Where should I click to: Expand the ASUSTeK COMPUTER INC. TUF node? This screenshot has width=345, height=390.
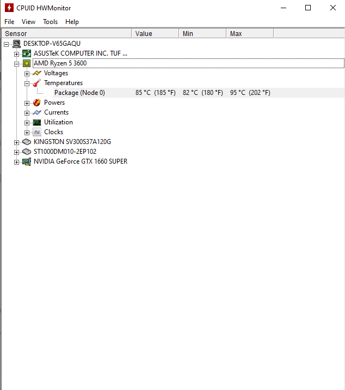[16, 54]
